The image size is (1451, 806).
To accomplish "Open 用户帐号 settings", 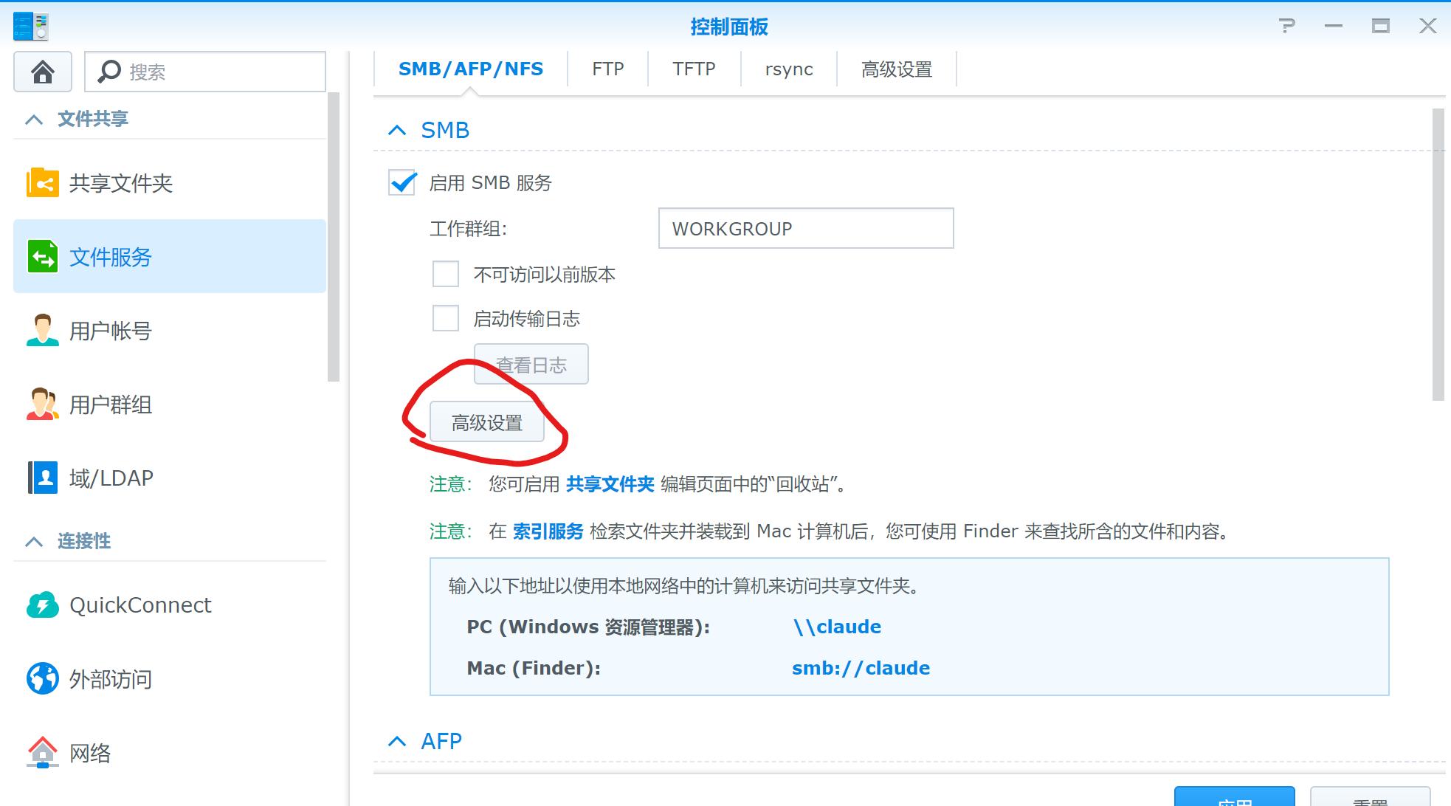I will click(x=109, y=331).
